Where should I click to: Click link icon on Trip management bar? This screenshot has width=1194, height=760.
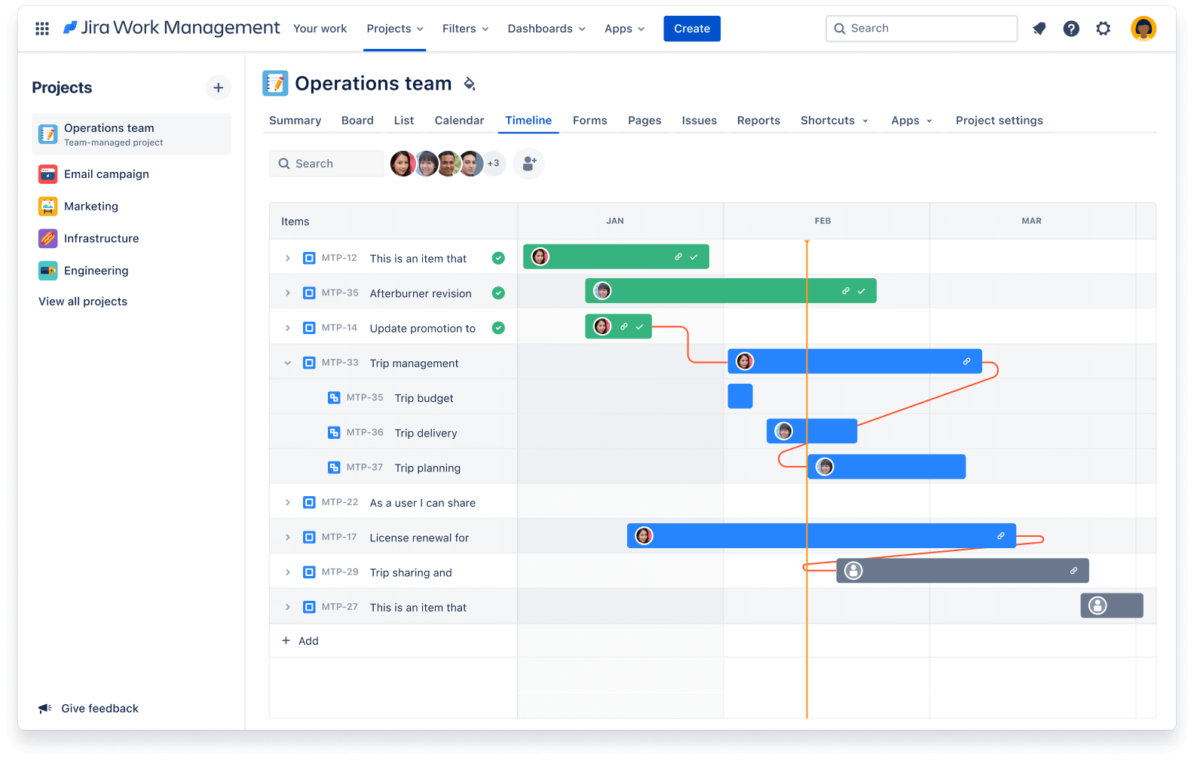pyautogui.click(x=966, y=362)
